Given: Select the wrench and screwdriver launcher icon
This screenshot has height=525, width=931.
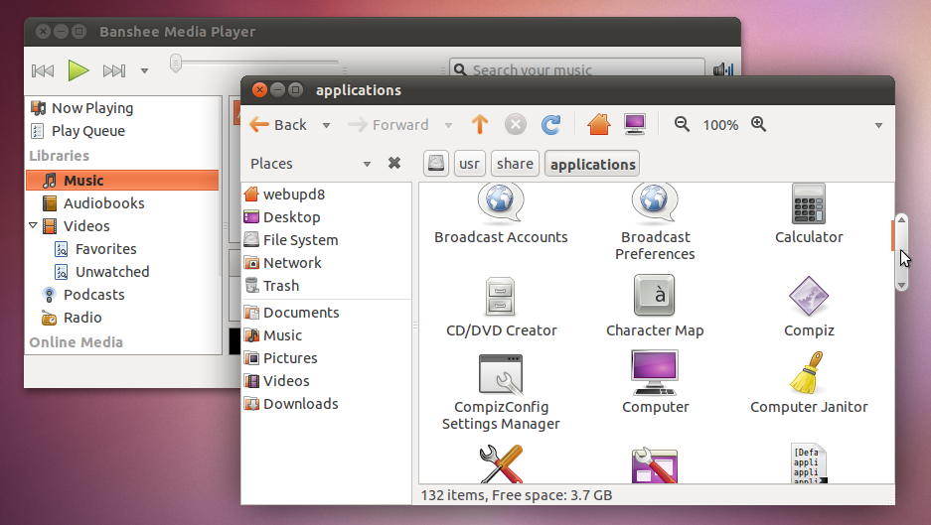Looking at the screenshot, I should point(501,464).
